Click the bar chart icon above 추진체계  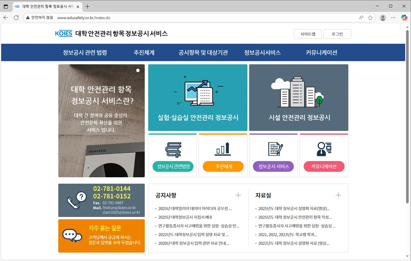pyautogui.click(x=223, y=149)
